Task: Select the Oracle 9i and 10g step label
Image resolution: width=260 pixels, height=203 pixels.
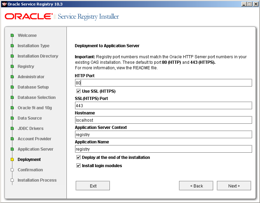Action: tap(35, 108)
